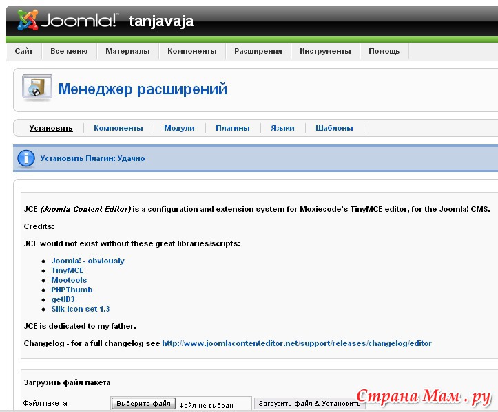Click the 'Файл пакета:' label
The height and width of the screenshot is (412, 498).
(x=45, y=404)
